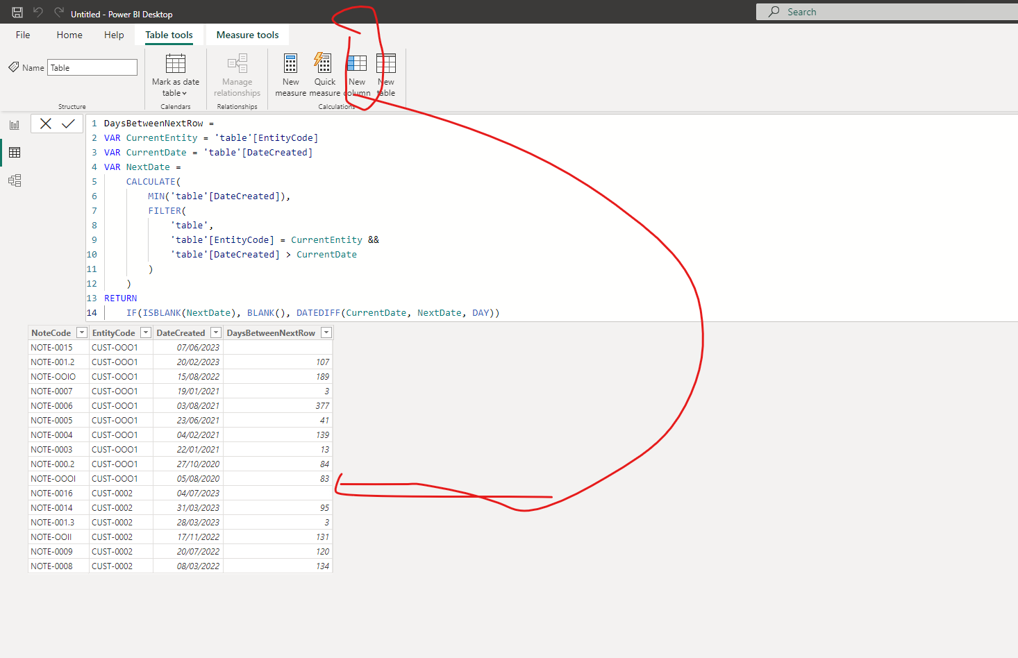1018x658 pixels.
Task: Click the search magnifier icon
Action: (x=774, y=12)
